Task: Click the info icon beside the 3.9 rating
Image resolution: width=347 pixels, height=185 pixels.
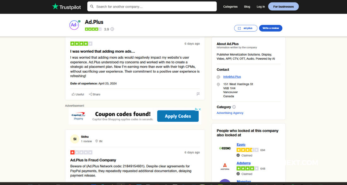Action: tap(112, 29)
